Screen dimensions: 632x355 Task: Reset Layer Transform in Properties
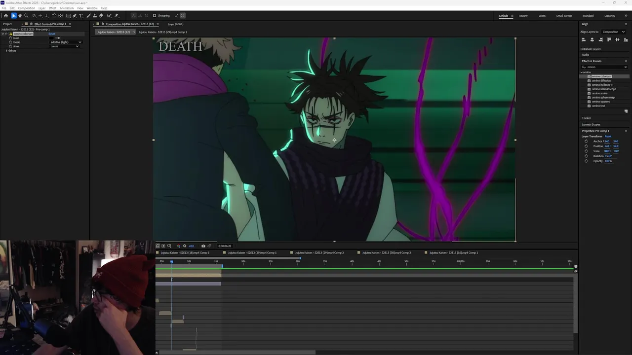point(608,136)
